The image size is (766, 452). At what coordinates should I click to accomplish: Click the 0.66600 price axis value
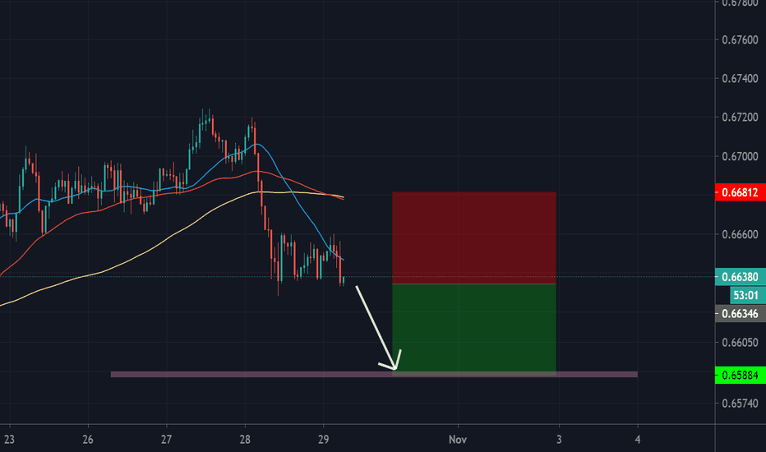(740, 234)
